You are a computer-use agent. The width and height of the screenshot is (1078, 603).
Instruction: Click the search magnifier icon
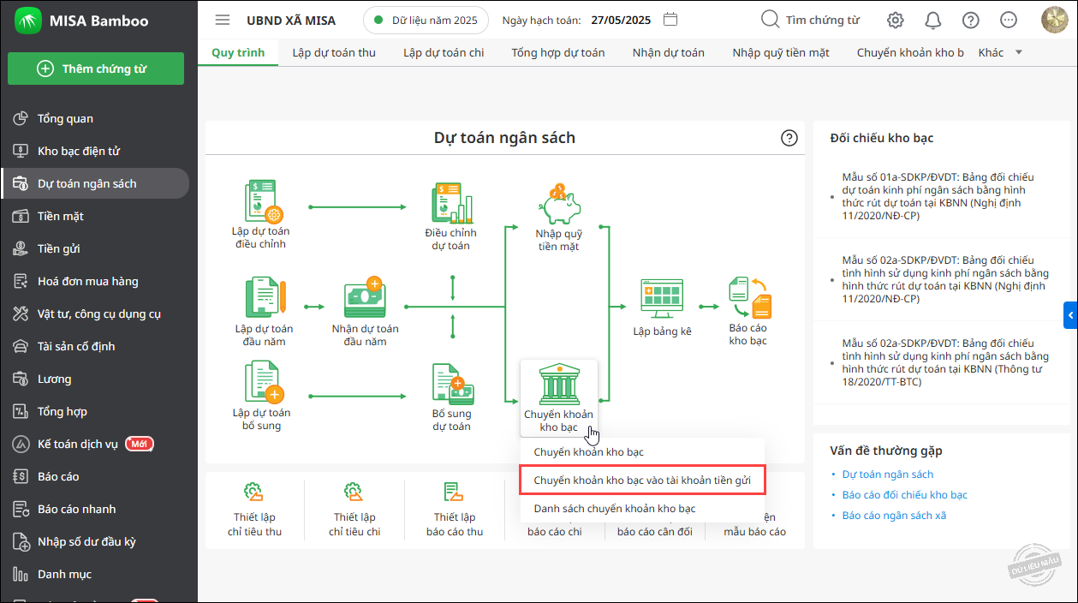point(771,20)
